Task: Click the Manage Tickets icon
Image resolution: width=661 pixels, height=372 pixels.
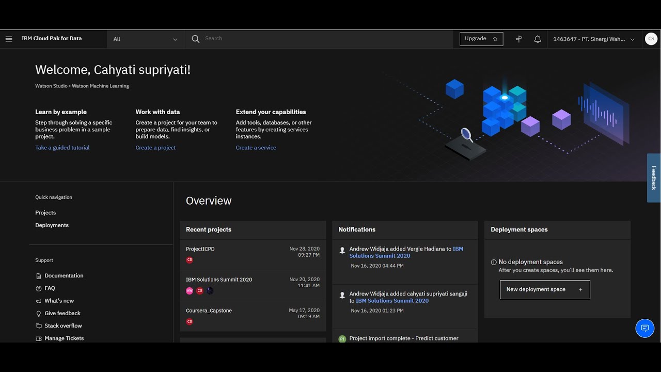Action: (39, 338)
